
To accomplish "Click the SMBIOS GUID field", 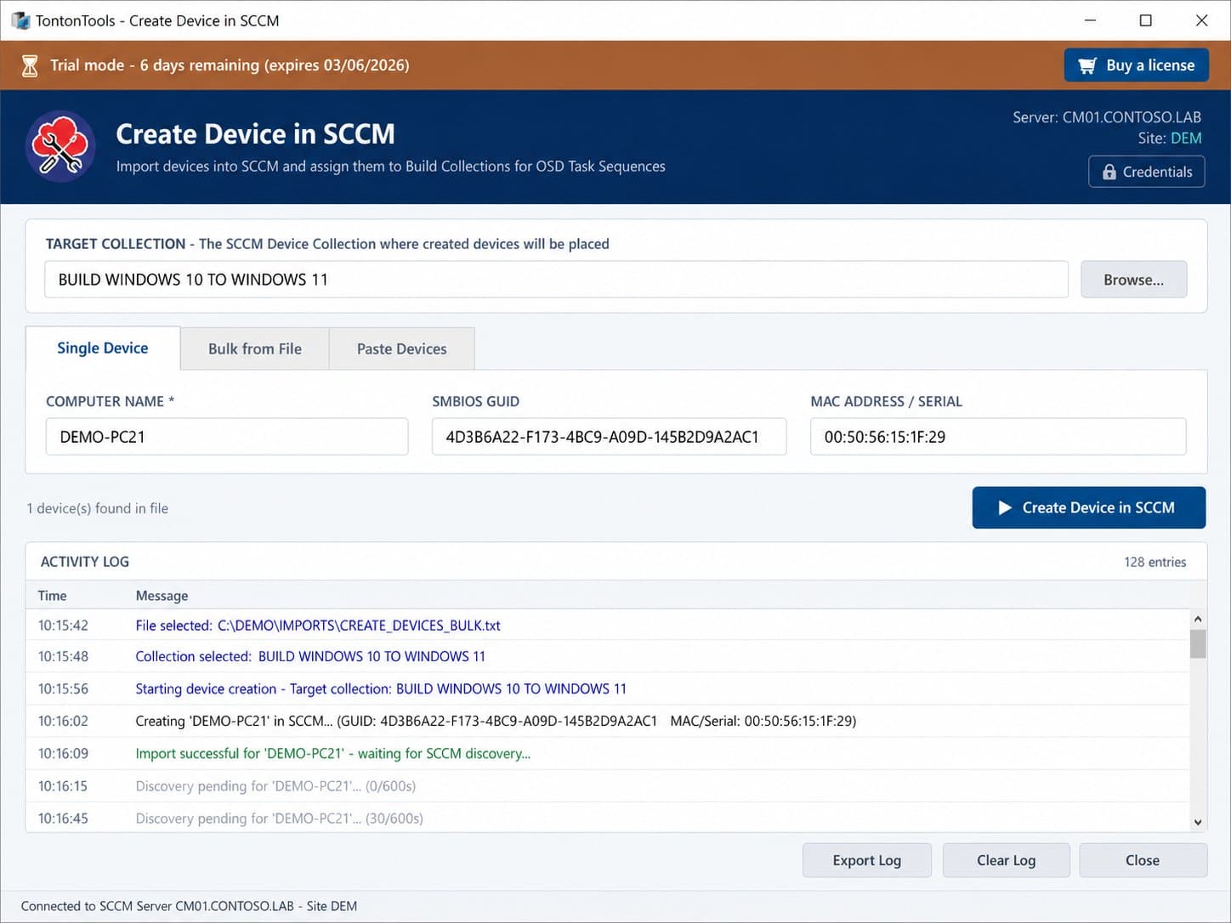I will (609, 437).
